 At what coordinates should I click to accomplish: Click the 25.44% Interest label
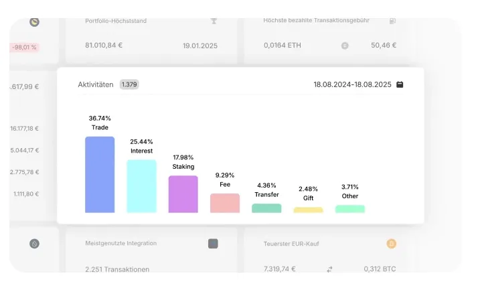point(141,146)
